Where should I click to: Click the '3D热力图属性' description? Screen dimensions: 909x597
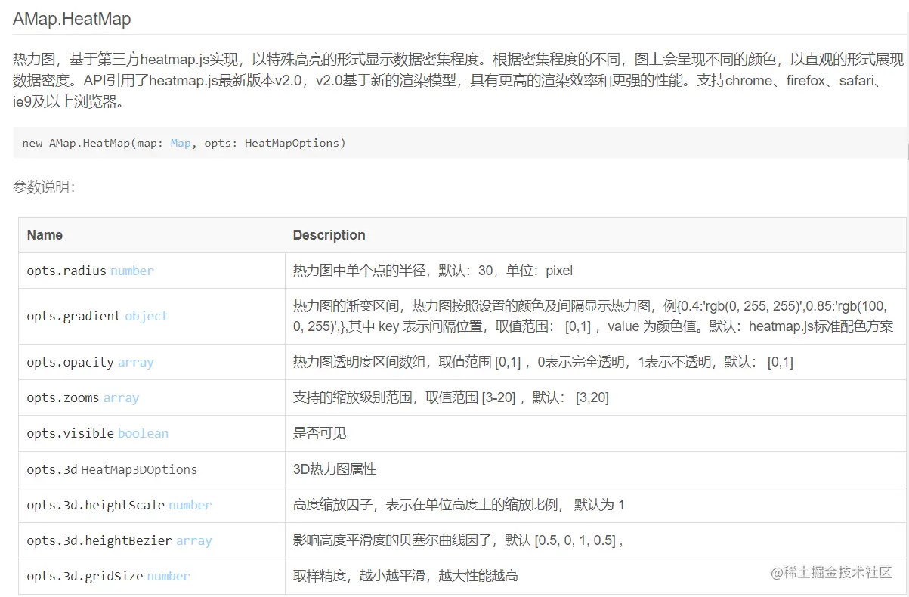(334, 469)
